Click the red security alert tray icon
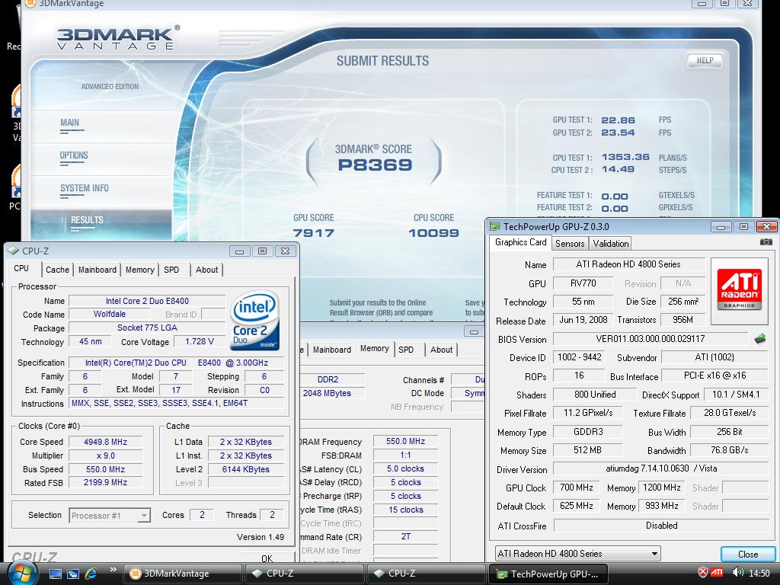This screenshot has height=585, width=780. [702, 573]
